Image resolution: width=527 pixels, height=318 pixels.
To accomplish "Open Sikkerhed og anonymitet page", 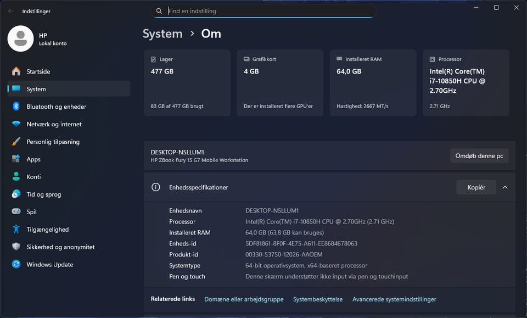I will point(69,247).
